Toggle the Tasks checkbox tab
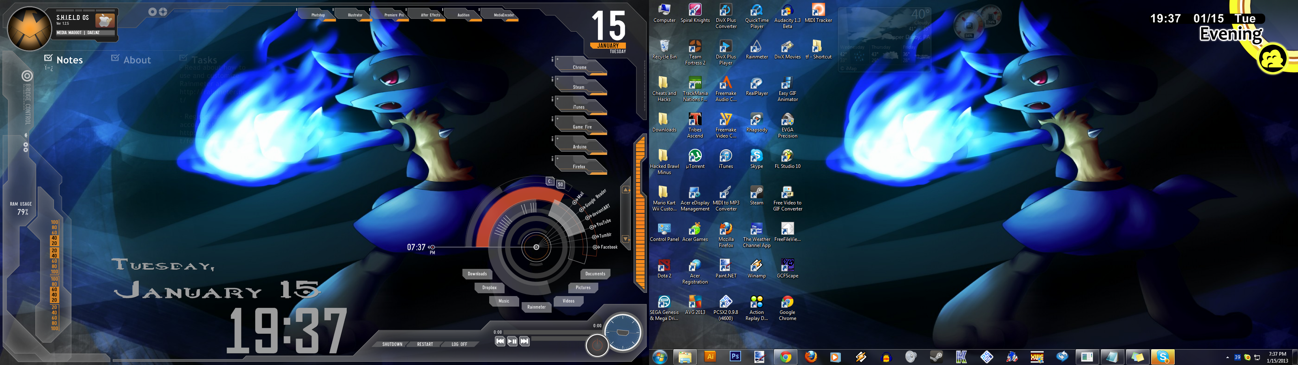This screenshot has height=365, width=1298. coord(183,58)
